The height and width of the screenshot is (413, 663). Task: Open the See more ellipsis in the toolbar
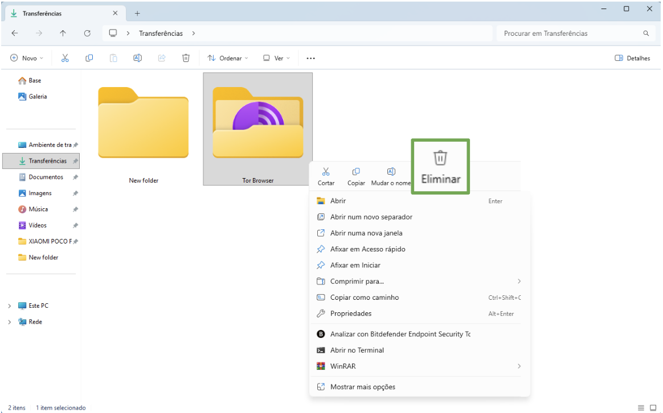[x=310, y=57]
